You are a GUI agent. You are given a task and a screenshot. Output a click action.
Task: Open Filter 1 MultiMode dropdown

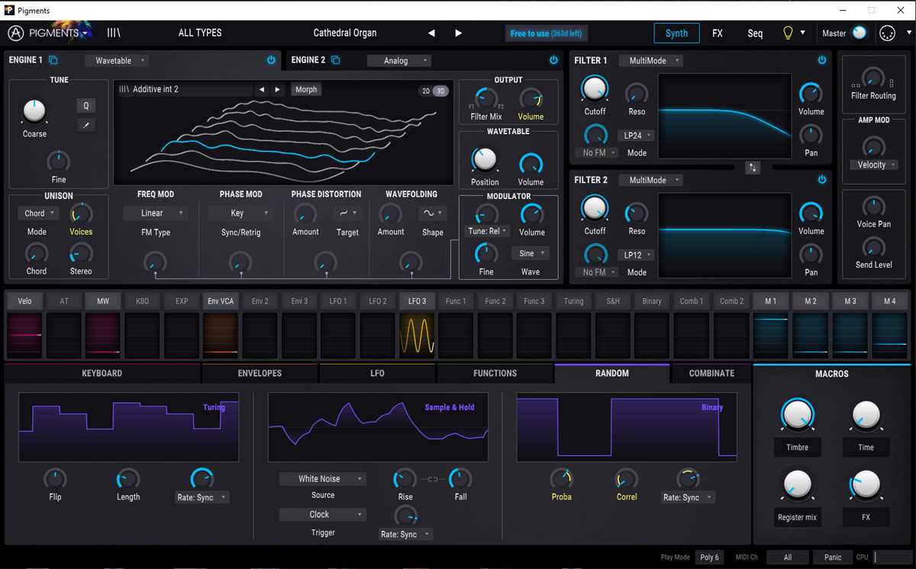click(x=651, y=60)
